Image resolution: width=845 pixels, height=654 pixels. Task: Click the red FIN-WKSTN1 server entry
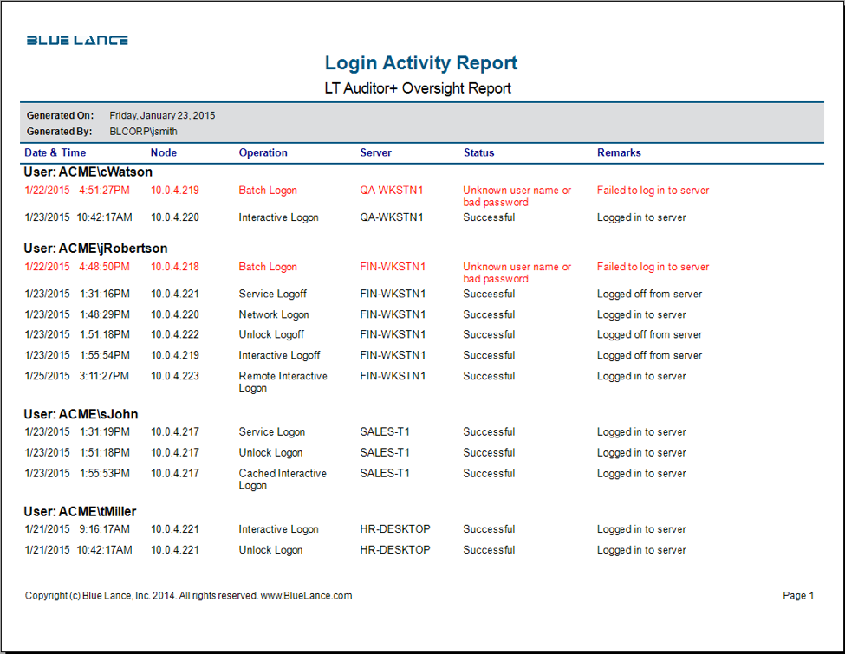point(393,267)
